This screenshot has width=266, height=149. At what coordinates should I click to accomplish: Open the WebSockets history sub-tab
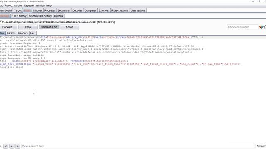40,16
